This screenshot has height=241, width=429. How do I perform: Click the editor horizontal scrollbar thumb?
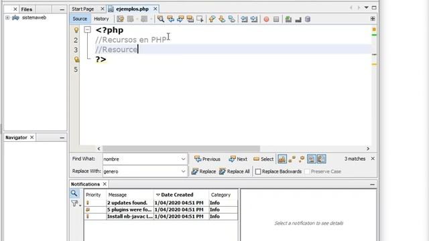pos(181,149)
